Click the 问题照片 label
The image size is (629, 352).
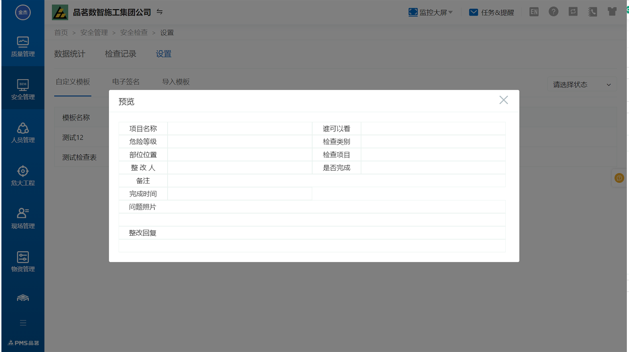tap(143, 207)
